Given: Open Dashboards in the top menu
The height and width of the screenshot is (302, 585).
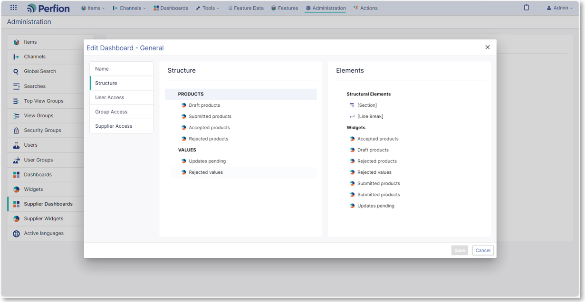Looking at the screenshot, I should [171, 8].
